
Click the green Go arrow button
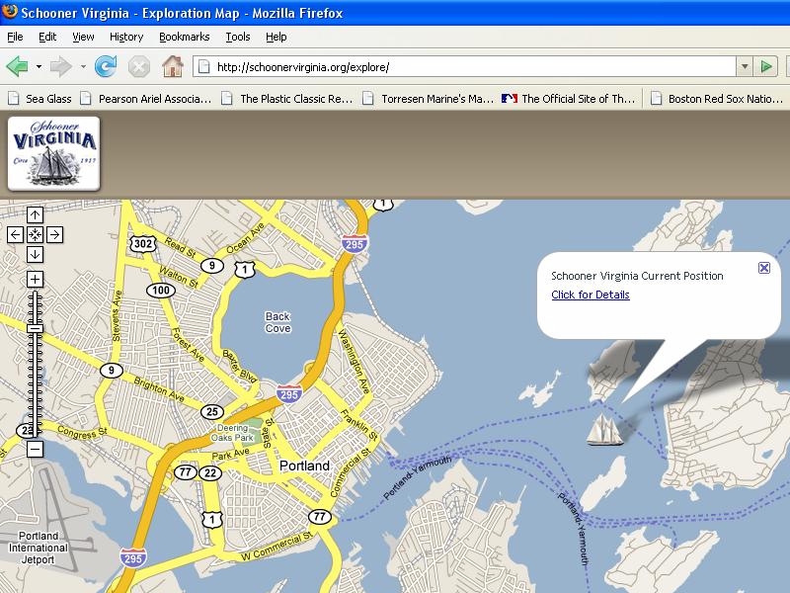[x=766, y=66]
